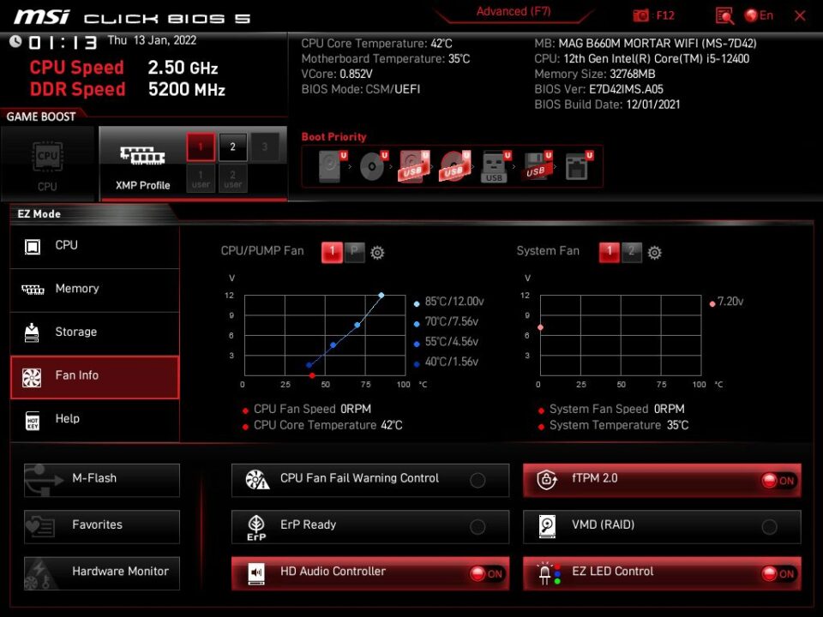Screen dimensions: 823x617
Task: Click the 85°C/12.00v fan curve point
Action: [381, 295]
